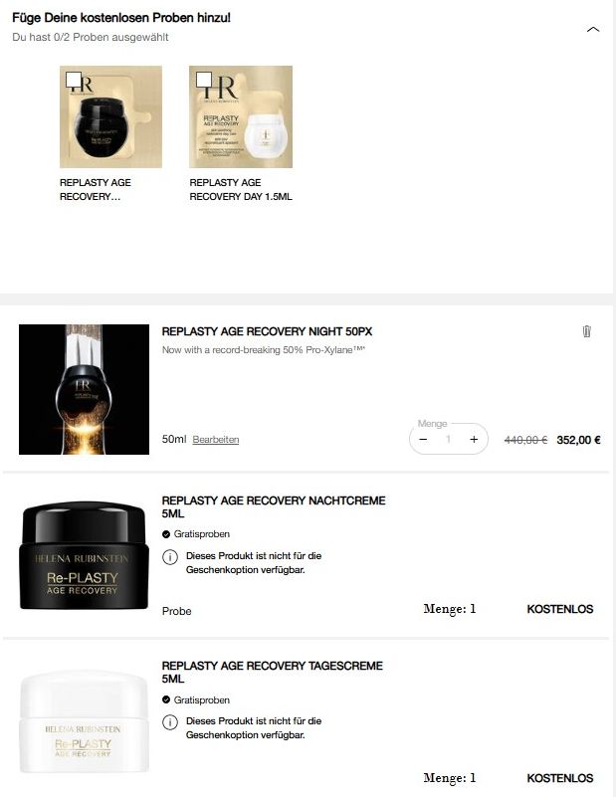616x797 pixels.
Task: Click info icon under Tagescreme 5ML
Action: (170, 722)
